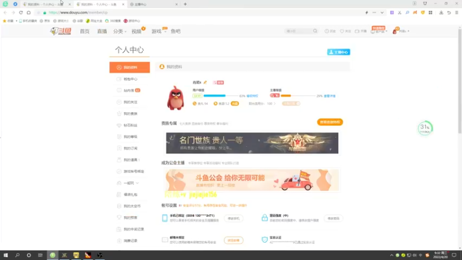
Task: Open 钻石粉丝 diamond item in sidebar
Action: click(129, 125)
